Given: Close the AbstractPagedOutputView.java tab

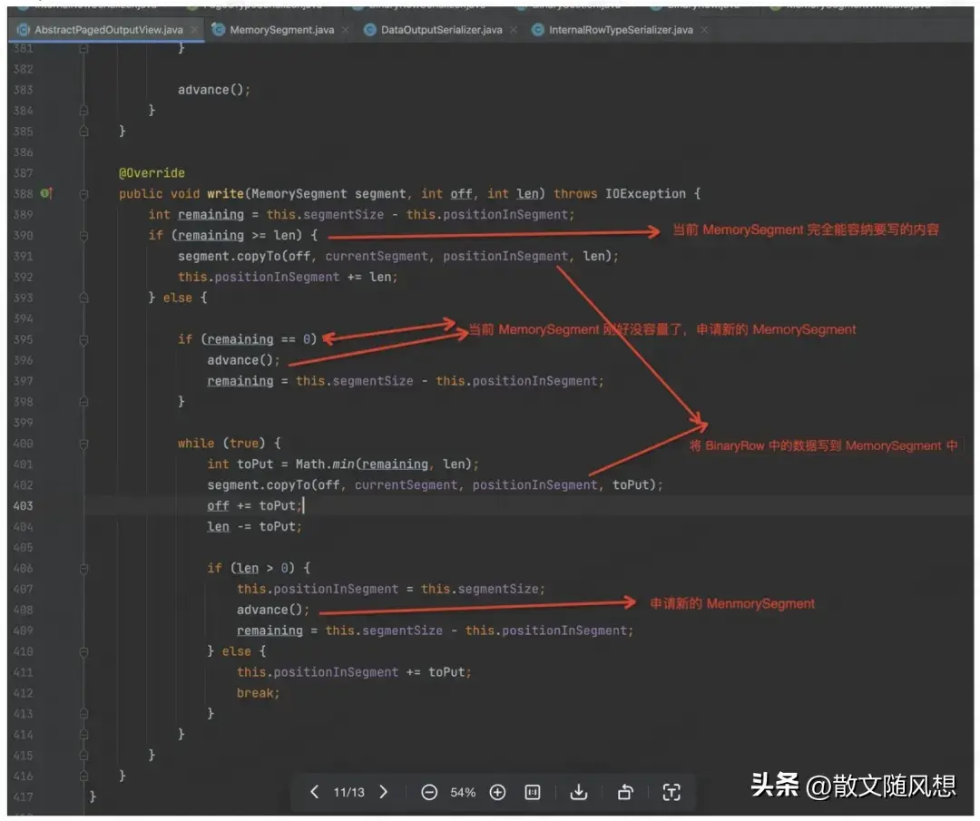Looking at the screenshot, I should [x=194, y=30].
